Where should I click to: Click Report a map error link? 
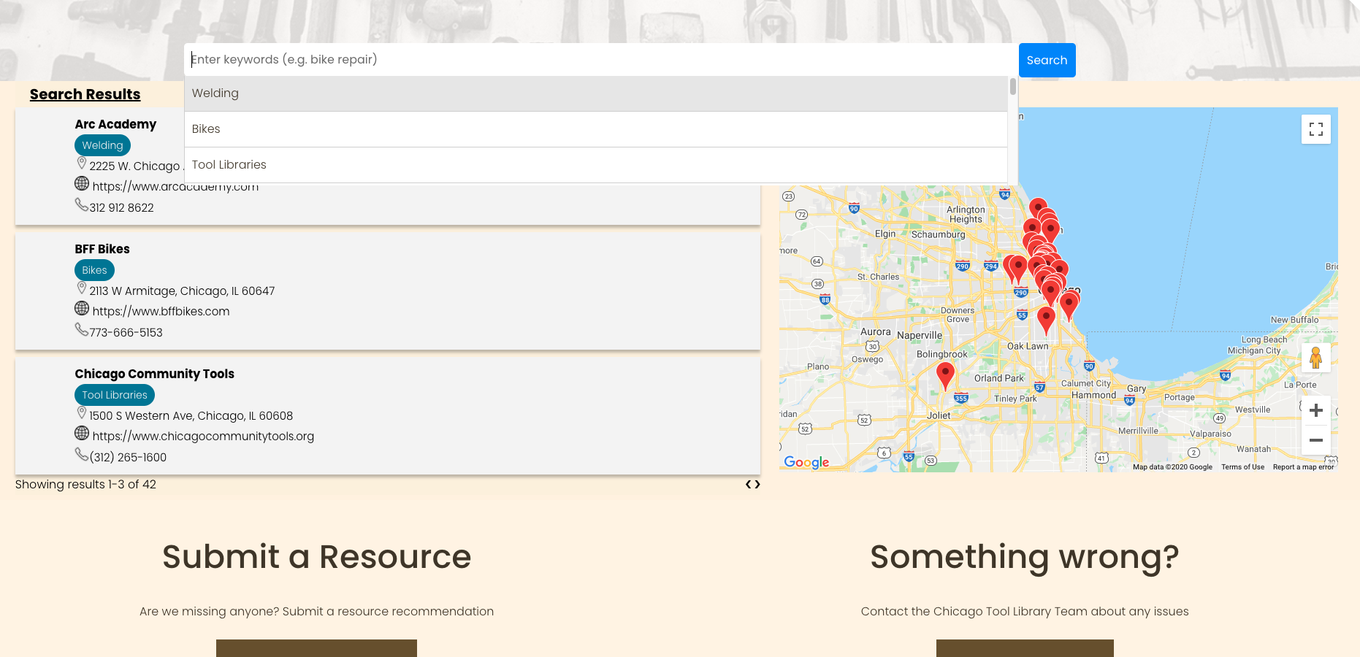pos(1303,467)
